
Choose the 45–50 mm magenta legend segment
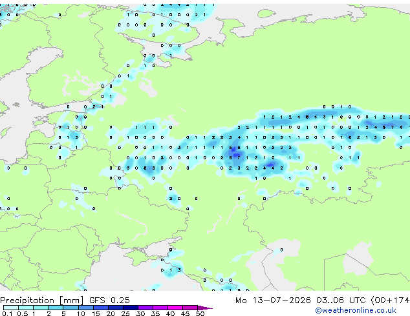[x=190, y=308]
